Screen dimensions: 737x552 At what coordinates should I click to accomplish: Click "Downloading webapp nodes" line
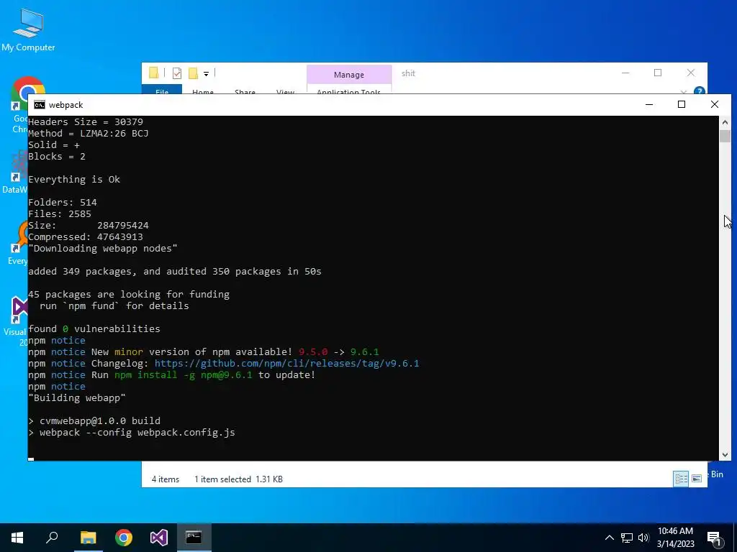click(x=103, y=248)
